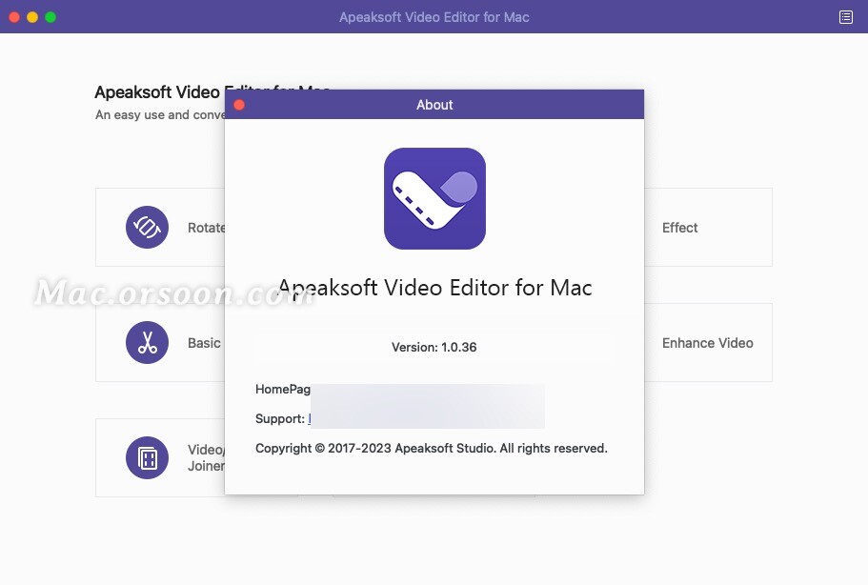Viewport: 868px width, 585px height.
Task: Click the About dialog title
Action: pos(434,105)
